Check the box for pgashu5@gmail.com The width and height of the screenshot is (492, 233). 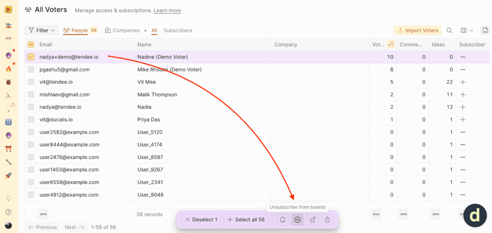(x=31, y=70)
